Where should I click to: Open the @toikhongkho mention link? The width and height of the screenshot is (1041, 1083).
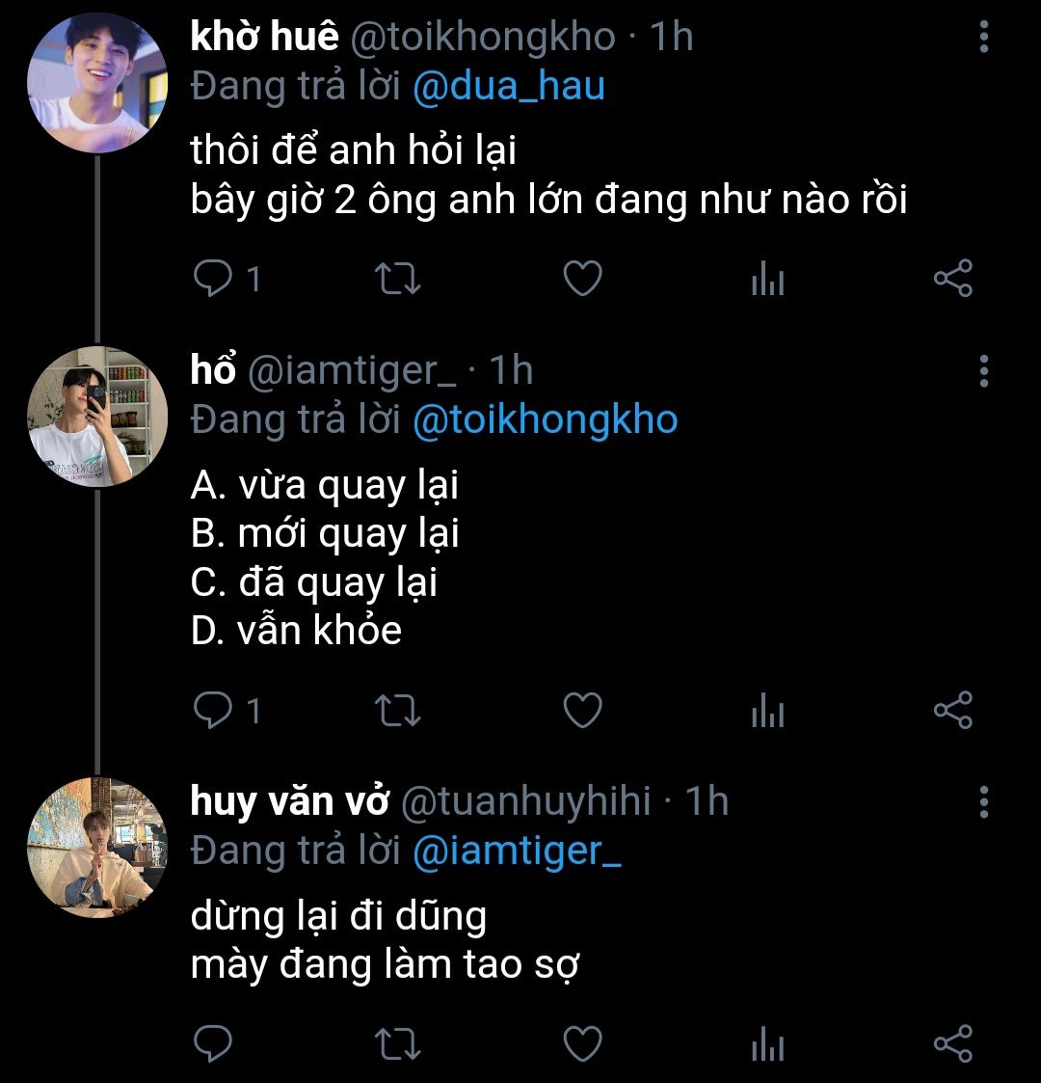[545, 420]
